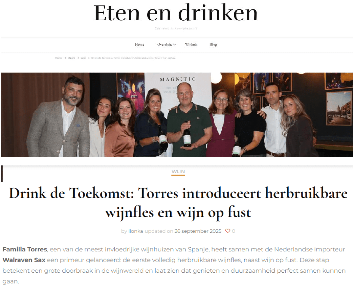354x294 pixels.
Task: Go to the Winkels menu item
Action: point(191,44)
